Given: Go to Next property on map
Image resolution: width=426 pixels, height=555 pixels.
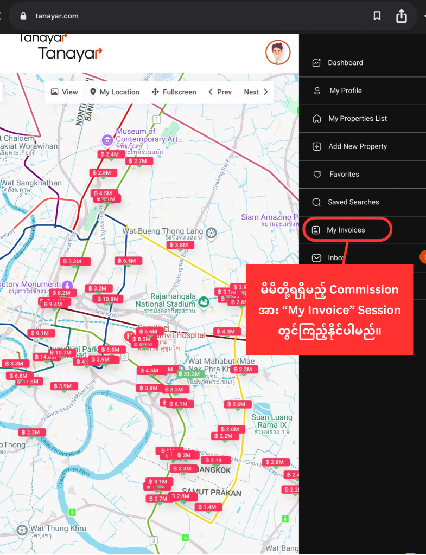Looking at the screenshot, I should coord(256,92).
